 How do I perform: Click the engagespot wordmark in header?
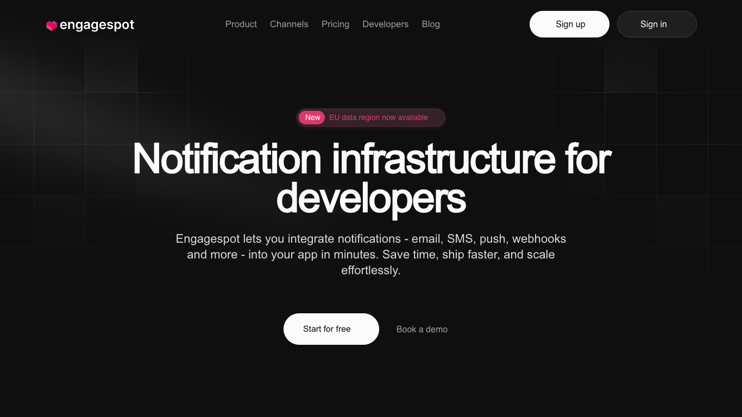97,25
